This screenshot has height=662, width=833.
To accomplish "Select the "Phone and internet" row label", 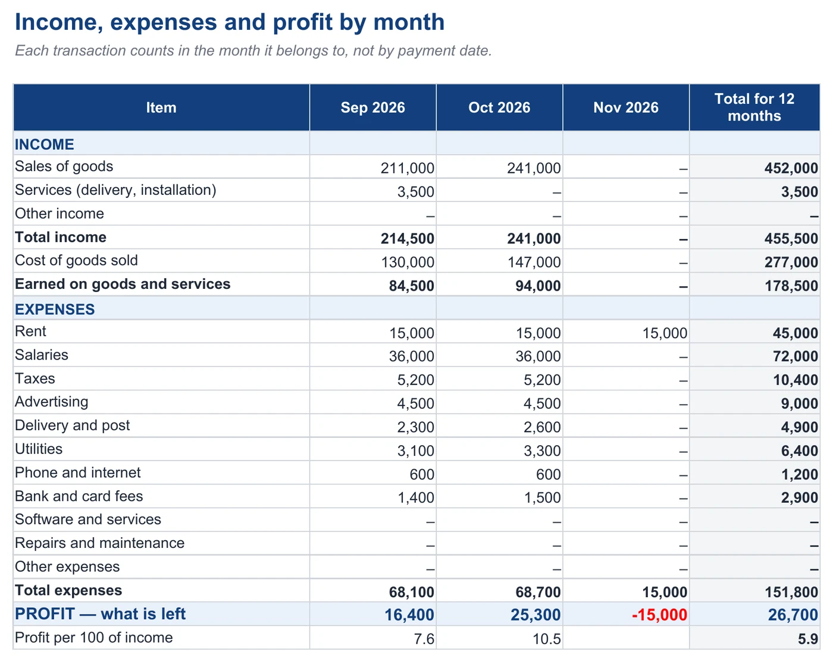I will point(78,473).
